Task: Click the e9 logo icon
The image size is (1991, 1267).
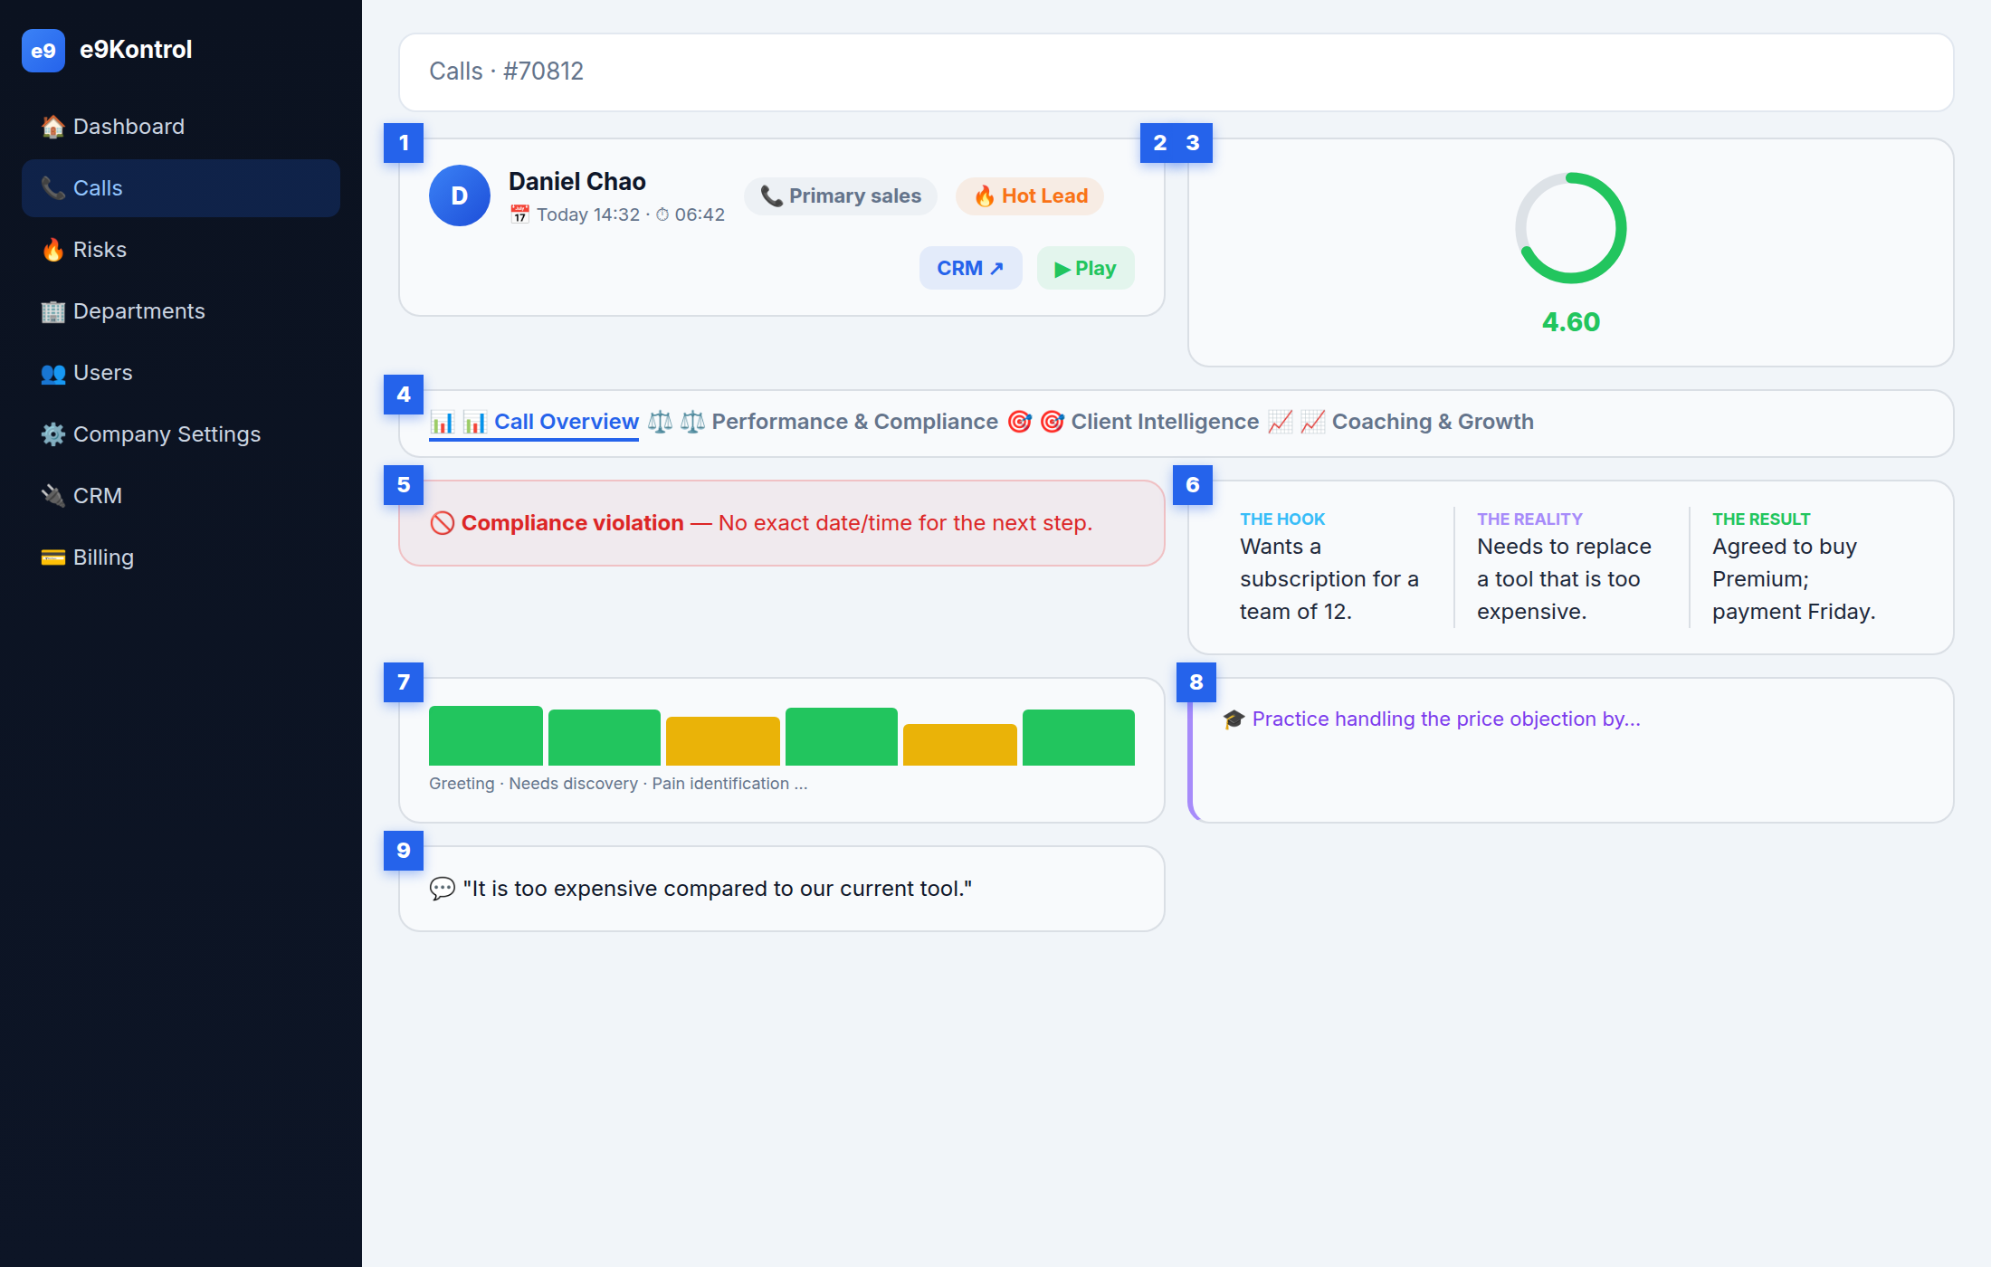Action: pyautogui.click(x=43, y=51)
